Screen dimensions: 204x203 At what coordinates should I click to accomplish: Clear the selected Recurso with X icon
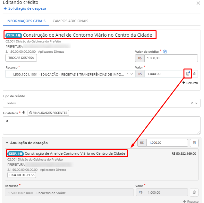127,74
